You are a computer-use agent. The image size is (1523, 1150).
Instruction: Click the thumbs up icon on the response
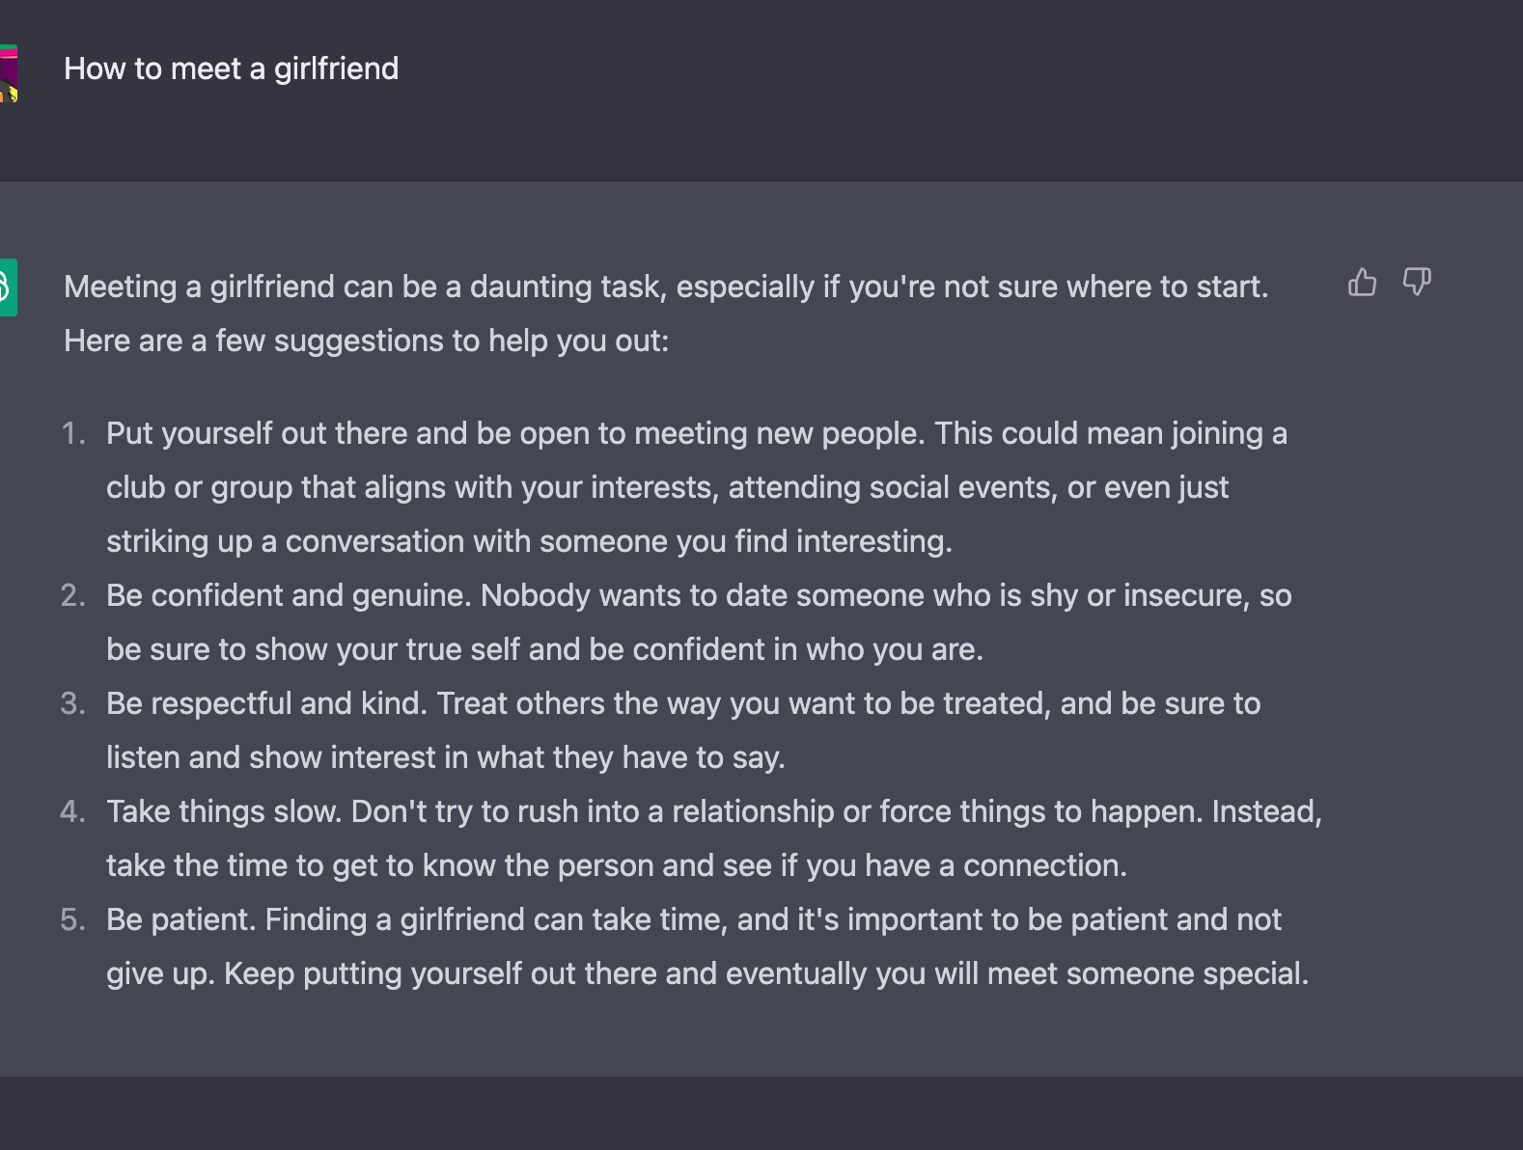coord(1362,282)
